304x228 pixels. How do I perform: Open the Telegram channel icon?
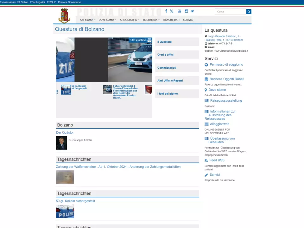pos(192,11)
